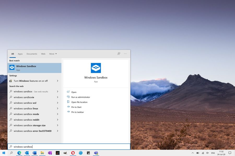Click the search box containing 'windows sandbox'
The height and width of the screenshot is (156, 235).
tap(69, 147)
